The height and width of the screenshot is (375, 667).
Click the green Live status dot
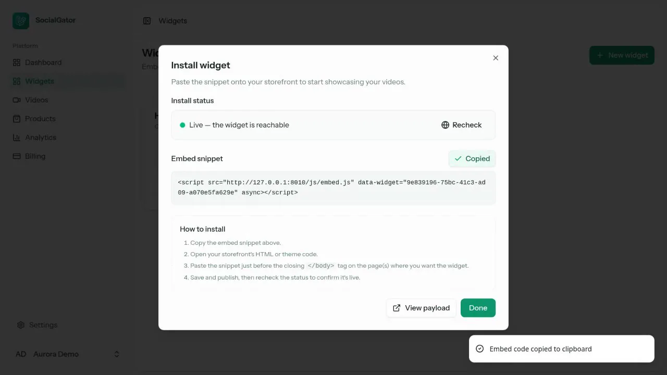(182, 125)
